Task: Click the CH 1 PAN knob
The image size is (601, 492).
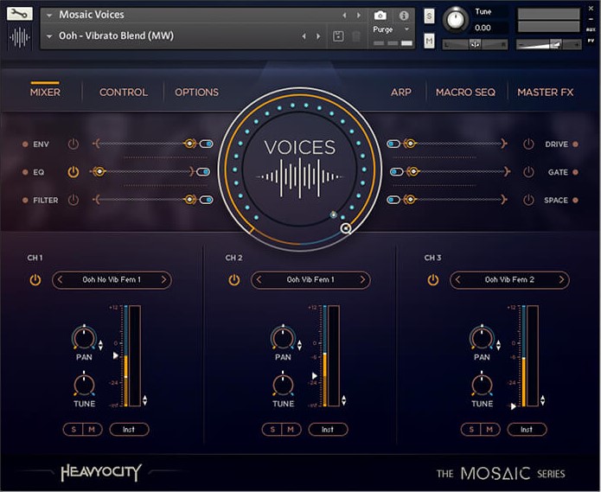Action: pyautogui.click(x=84, y=337)
